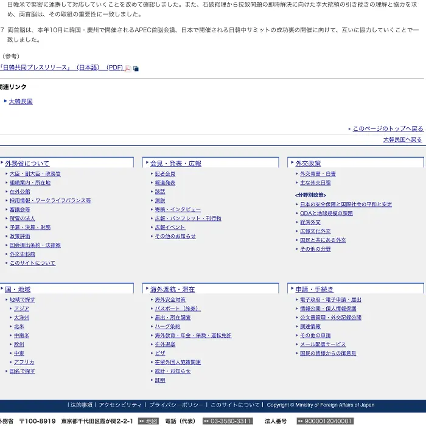Click 談話 link
The height and width of the screenshot is (426, 426).
coord(160,192)
